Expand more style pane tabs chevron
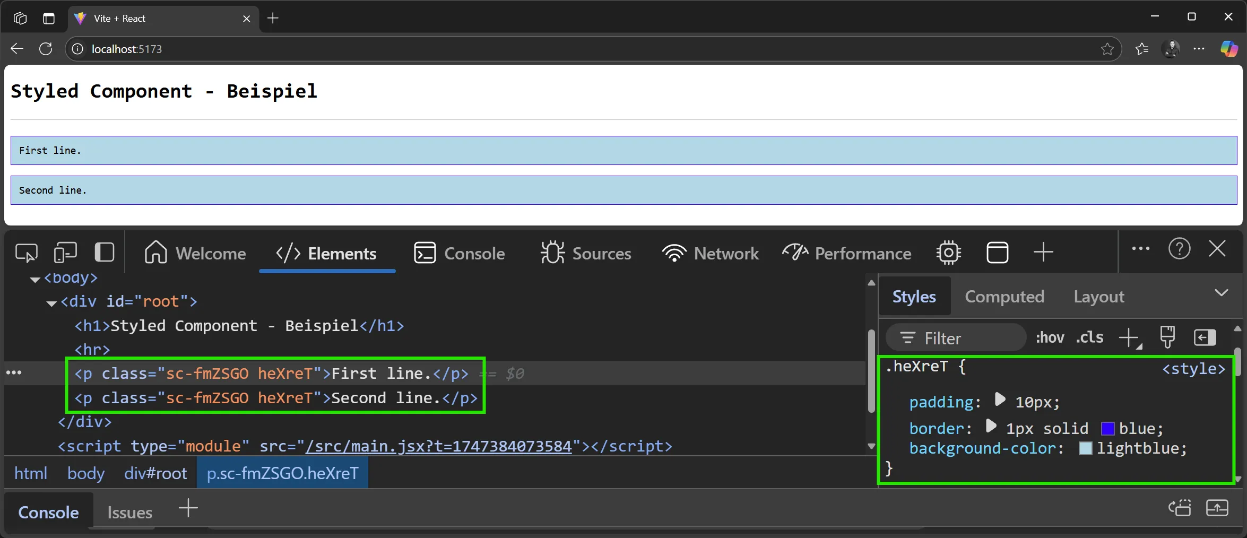This screenshot has height=538, width=1247. (x=1221, y=293)
